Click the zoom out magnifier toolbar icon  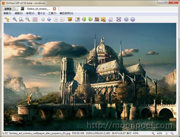tap(28, 19)
